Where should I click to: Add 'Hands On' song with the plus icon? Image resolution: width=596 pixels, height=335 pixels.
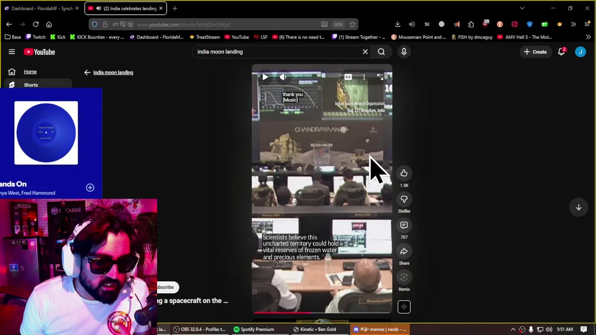(90, 188)
